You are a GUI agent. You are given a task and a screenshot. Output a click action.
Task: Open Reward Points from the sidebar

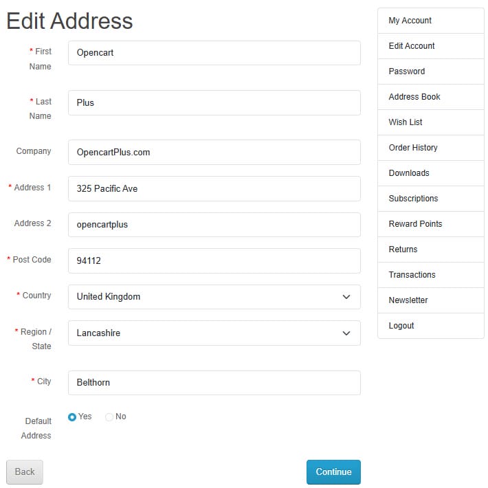click(x=431, y=224)
